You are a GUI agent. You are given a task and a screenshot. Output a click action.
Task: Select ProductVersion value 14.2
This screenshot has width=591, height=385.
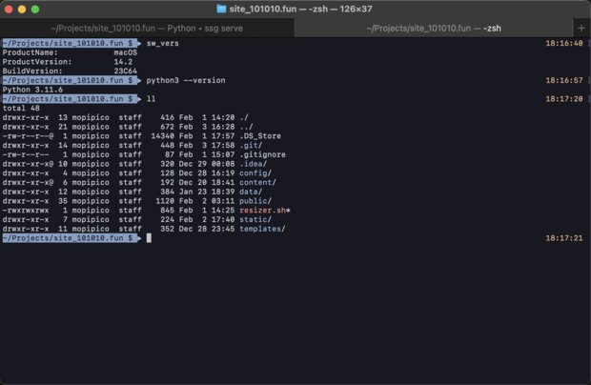pos(123,62)
